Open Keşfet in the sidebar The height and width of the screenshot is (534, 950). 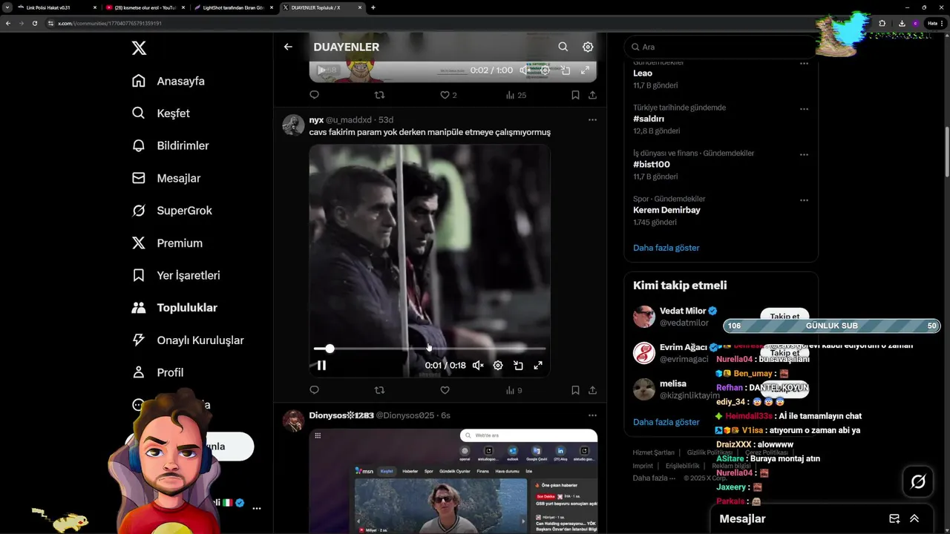(160, 113)
